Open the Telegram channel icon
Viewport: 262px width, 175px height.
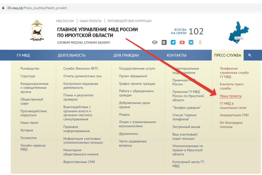click(173, 42)
